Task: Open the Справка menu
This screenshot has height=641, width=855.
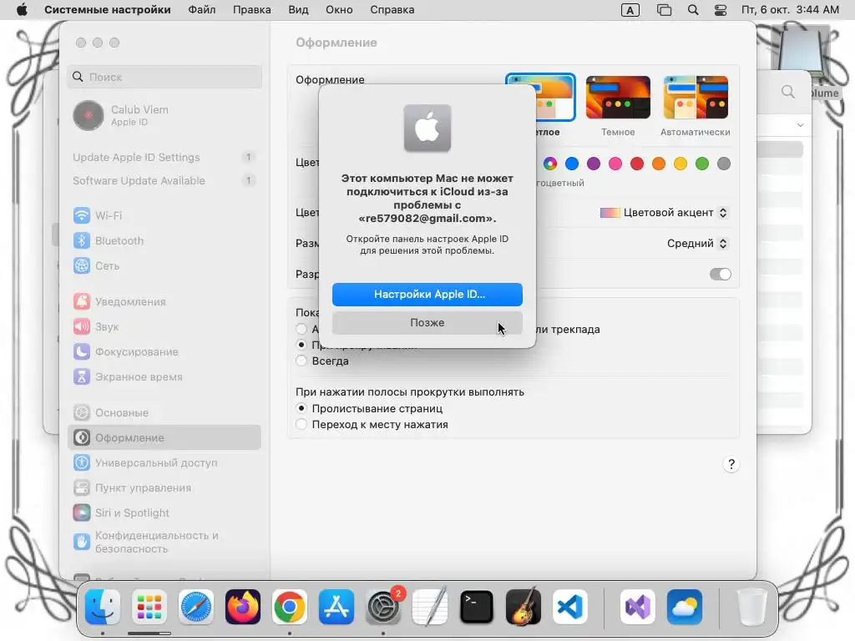Action: click(x=392, y=10)
